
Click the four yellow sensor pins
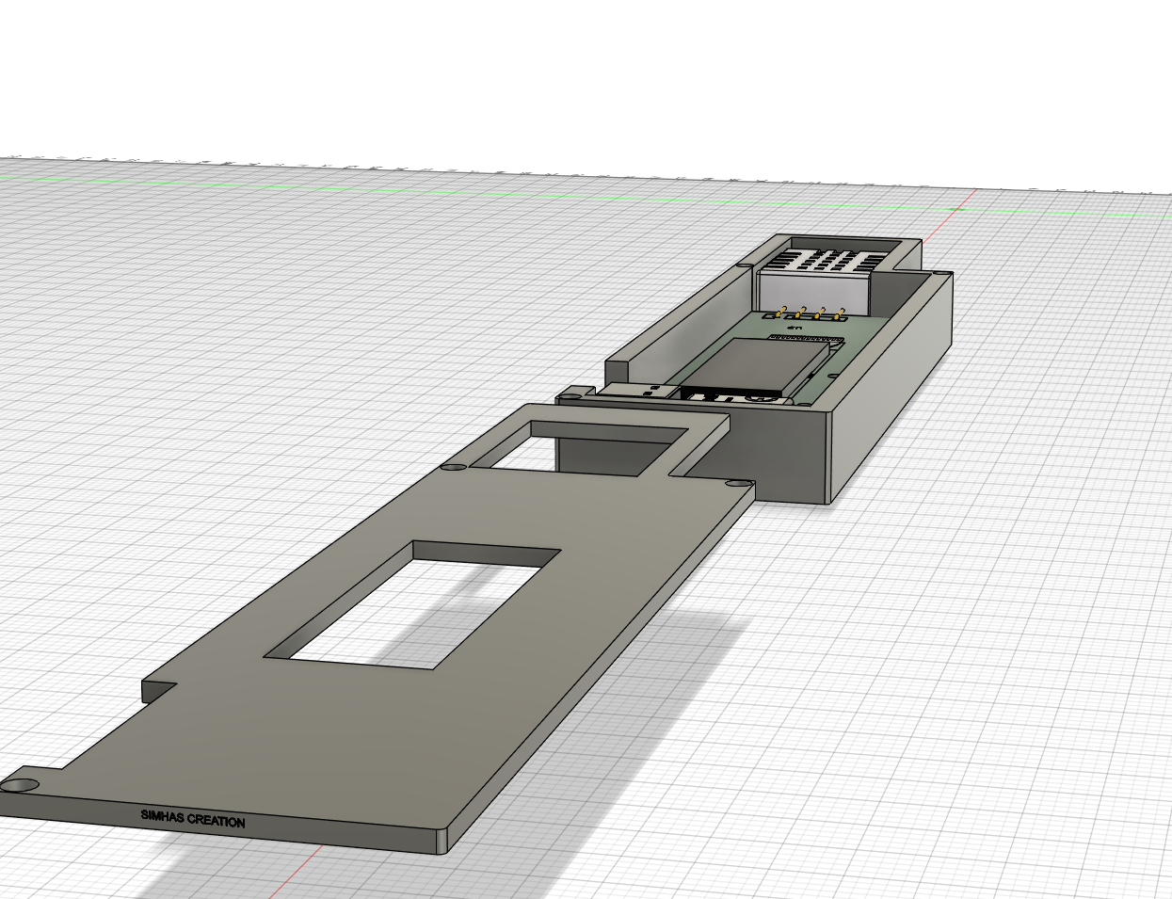(810, 313)
